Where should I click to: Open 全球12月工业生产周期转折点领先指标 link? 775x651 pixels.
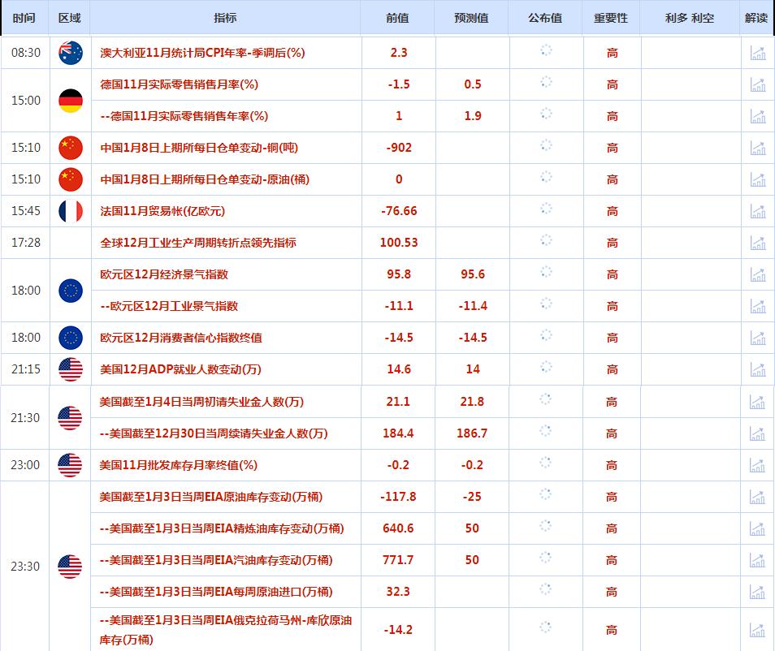click(198, 243)
